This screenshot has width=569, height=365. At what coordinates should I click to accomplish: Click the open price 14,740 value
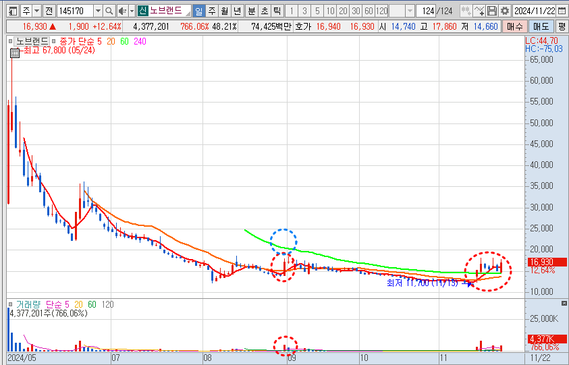pos(403,26)
